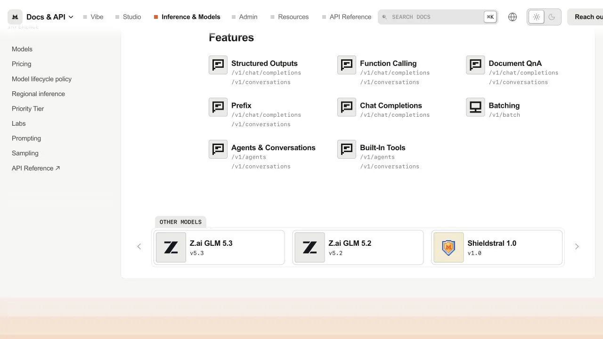
Task: Click the Shieldstral 1.0 shield logo
Action: click(448, 247)
